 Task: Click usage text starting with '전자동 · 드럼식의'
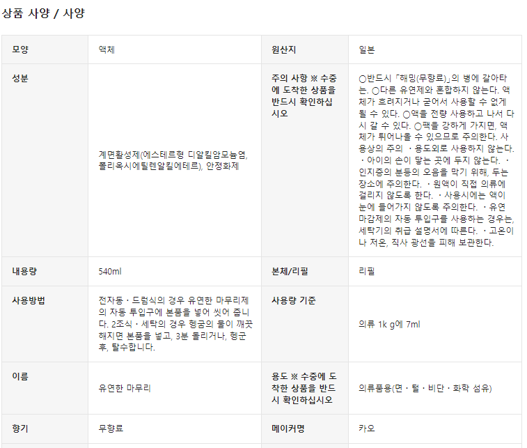pyautogui.click(x=175, y=324)
